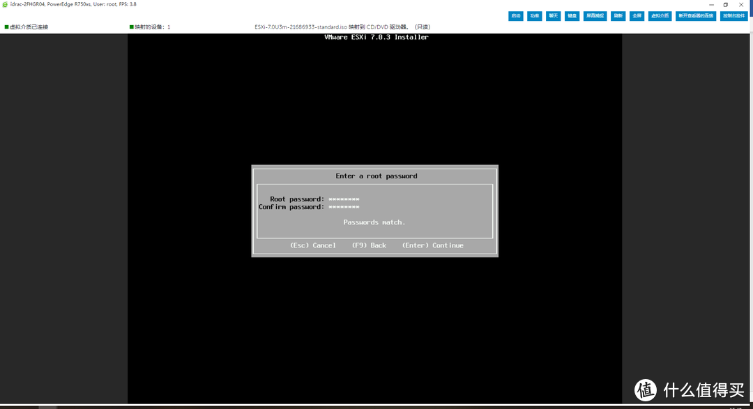Click the 启动 (Boot) button

(516, 16)
